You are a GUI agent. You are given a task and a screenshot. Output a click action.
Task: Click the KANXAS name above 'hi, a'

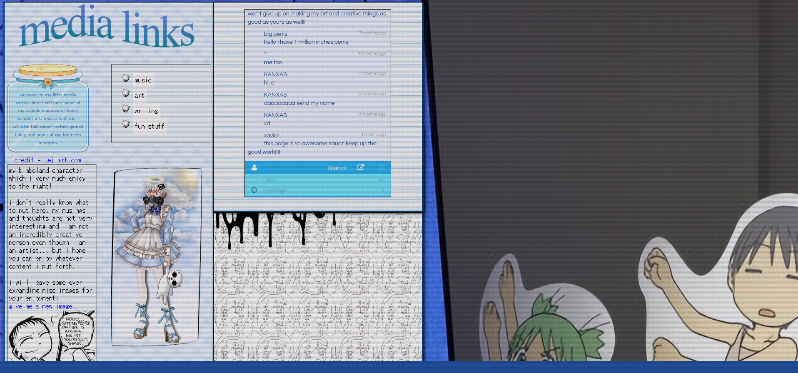coord(275,75)
